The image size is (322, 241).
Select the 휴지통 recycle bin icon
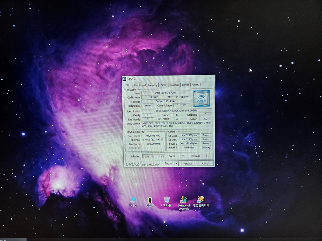coord(166,200)
